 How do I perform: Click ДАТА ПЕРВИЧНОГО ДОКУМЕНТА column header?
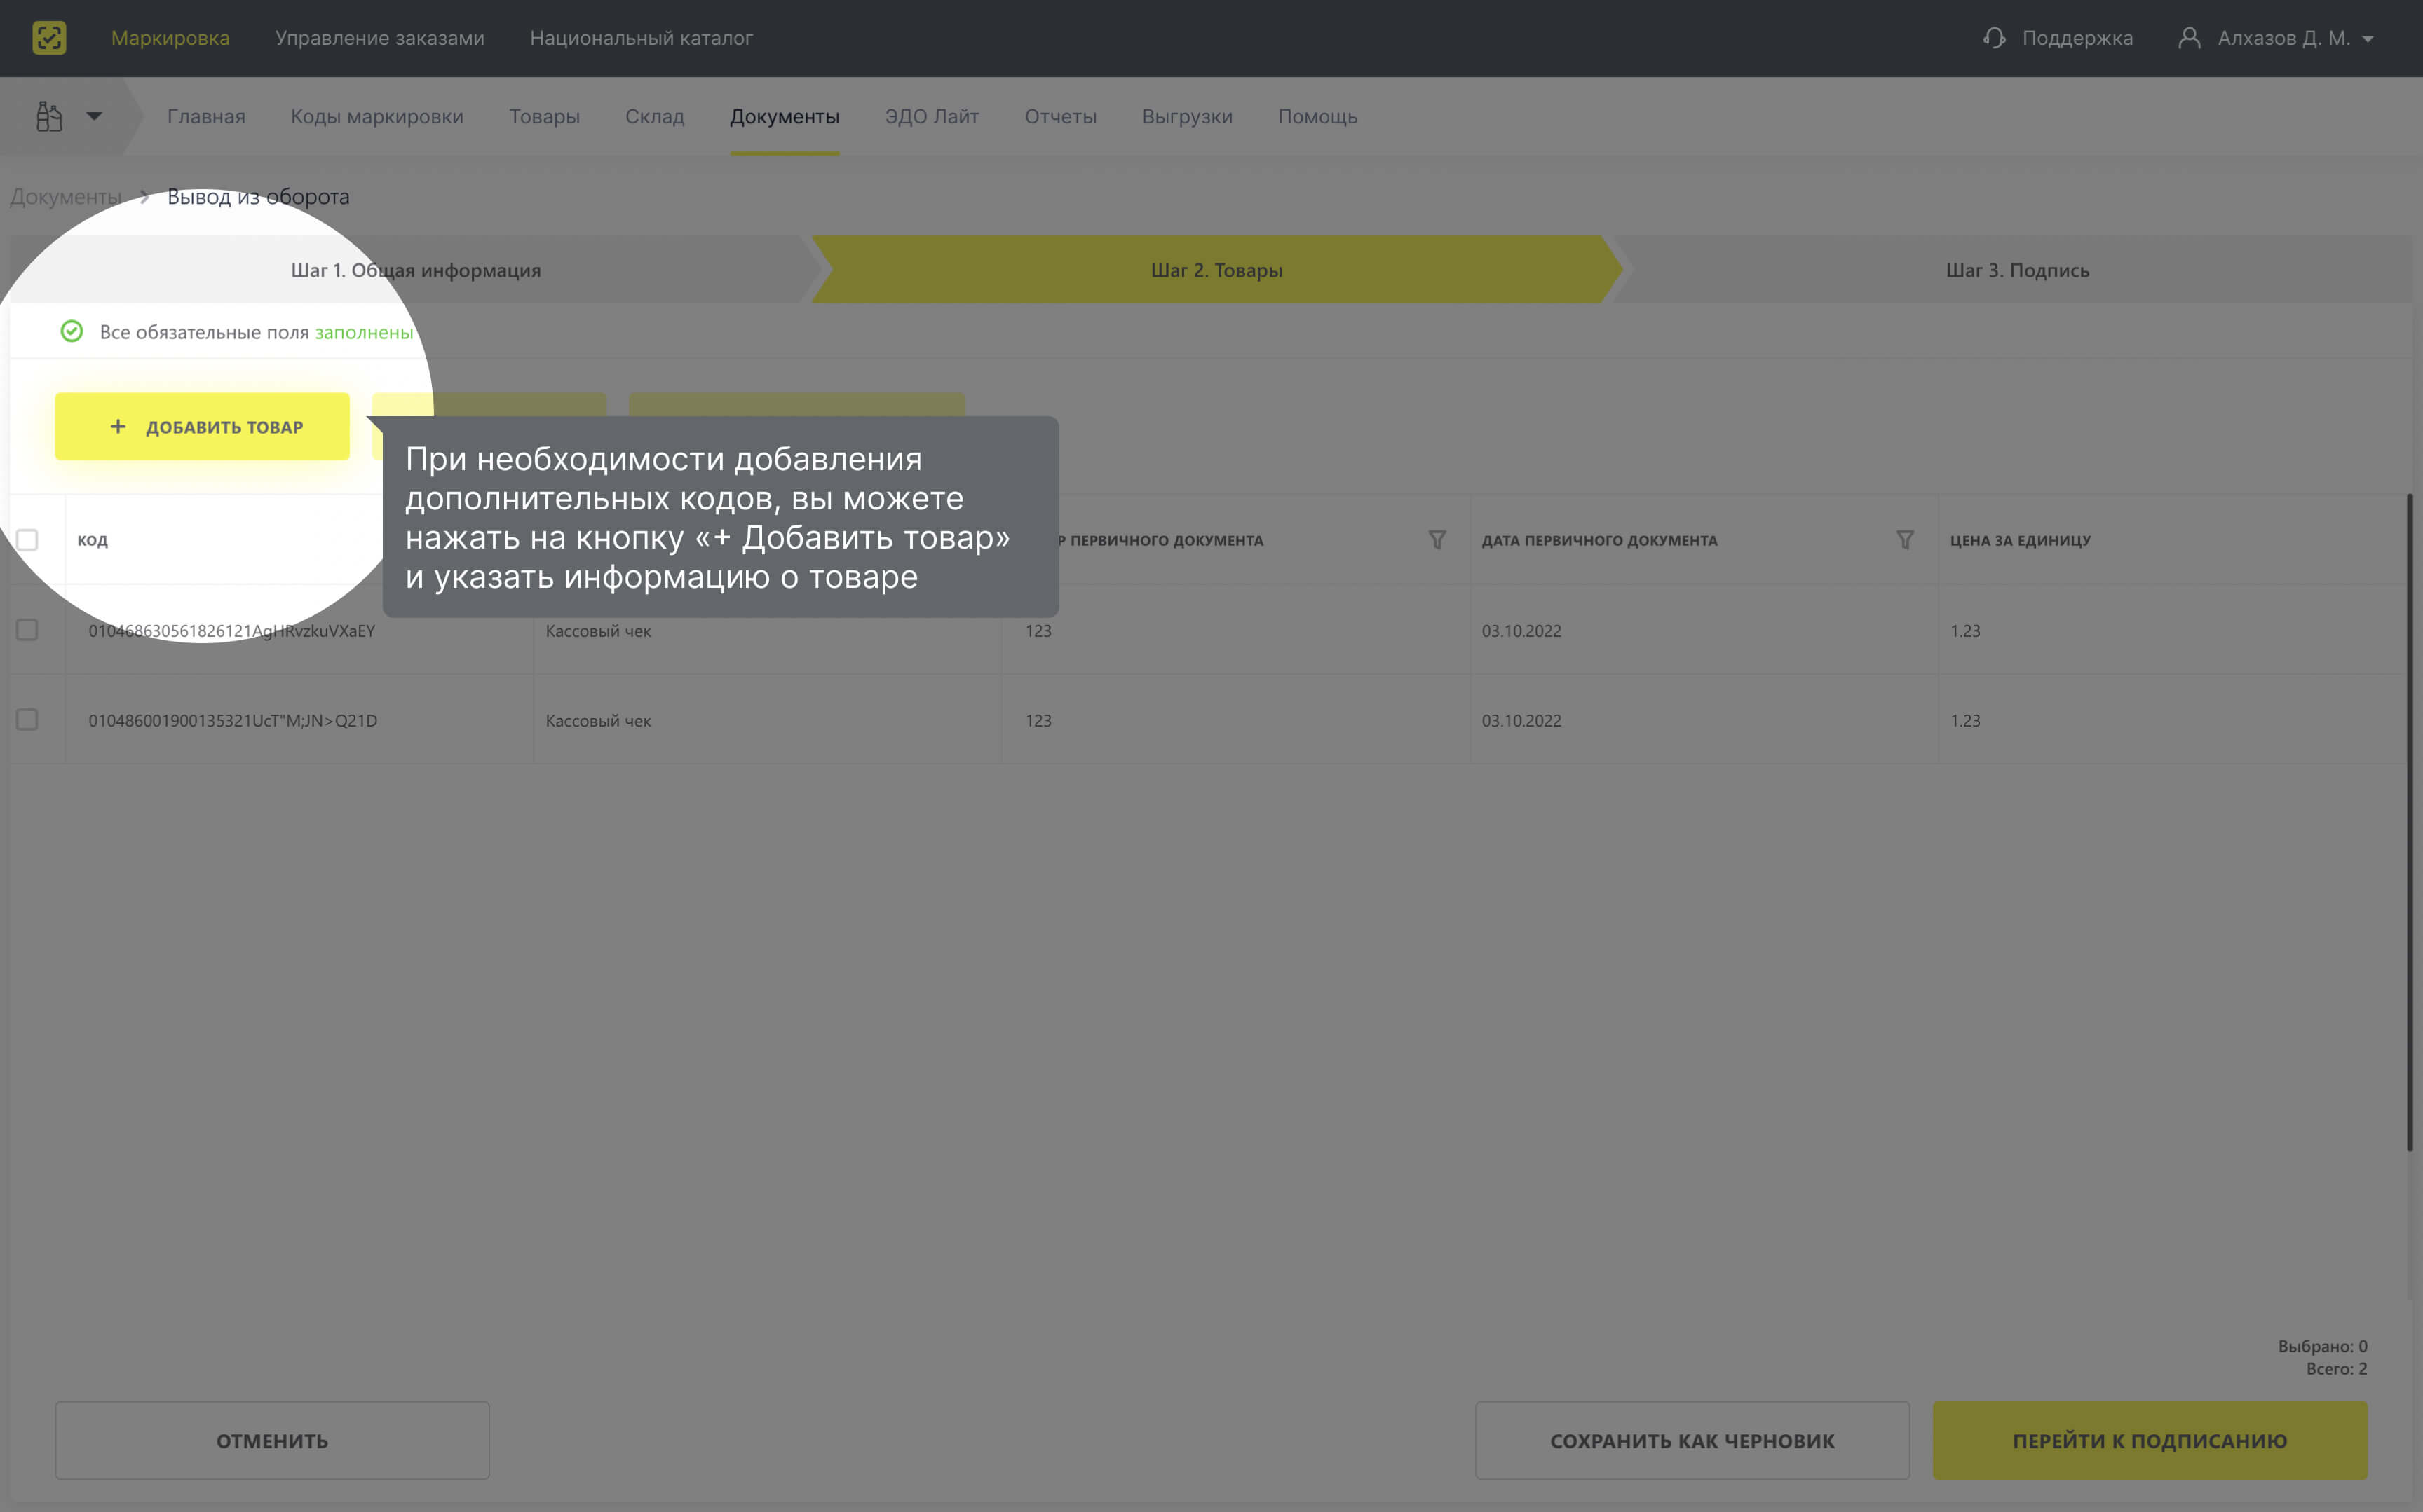pos(1599,540)
